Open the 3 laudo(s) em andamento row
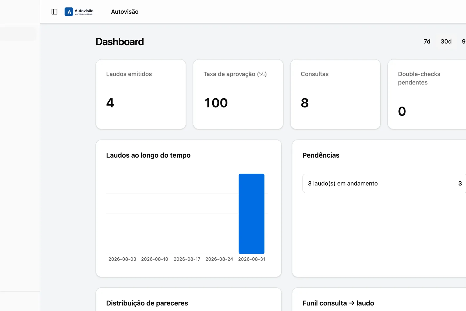 click(x=384, y=183)
